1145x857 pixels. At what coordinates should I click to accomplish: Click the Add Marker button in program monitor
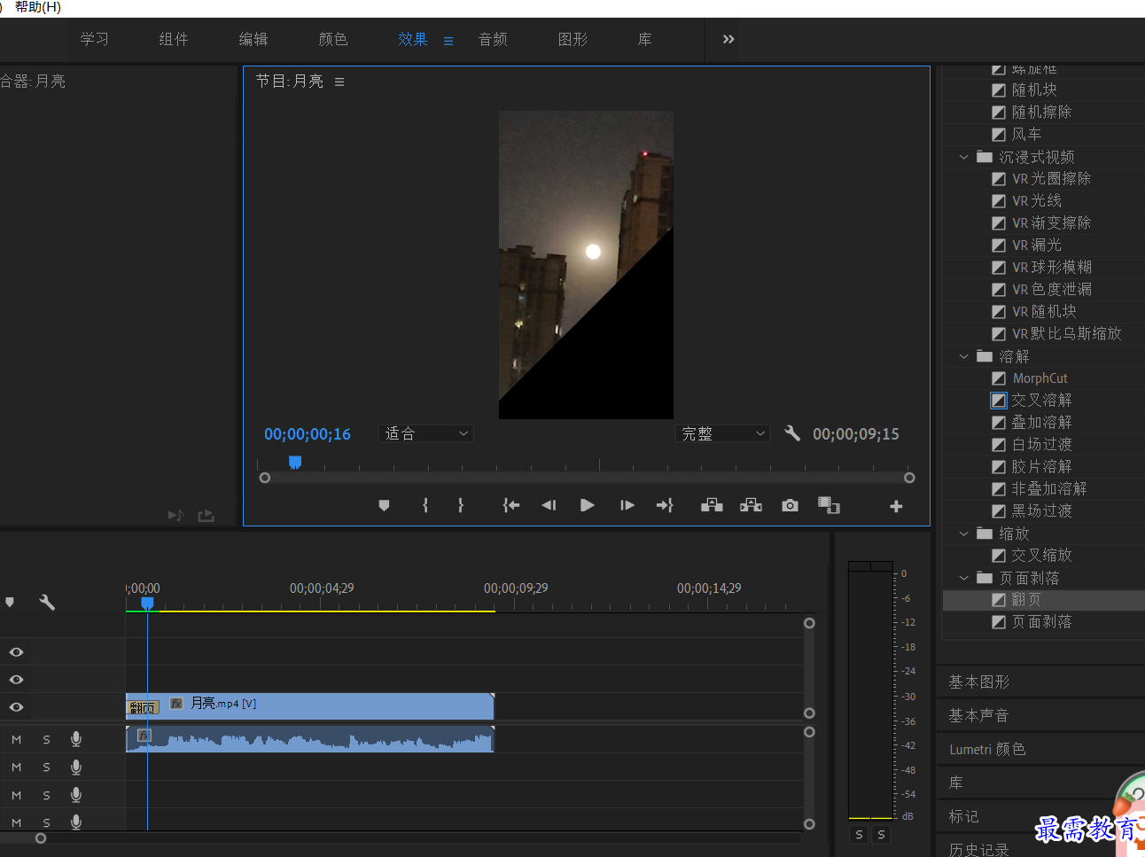[384, 505]
